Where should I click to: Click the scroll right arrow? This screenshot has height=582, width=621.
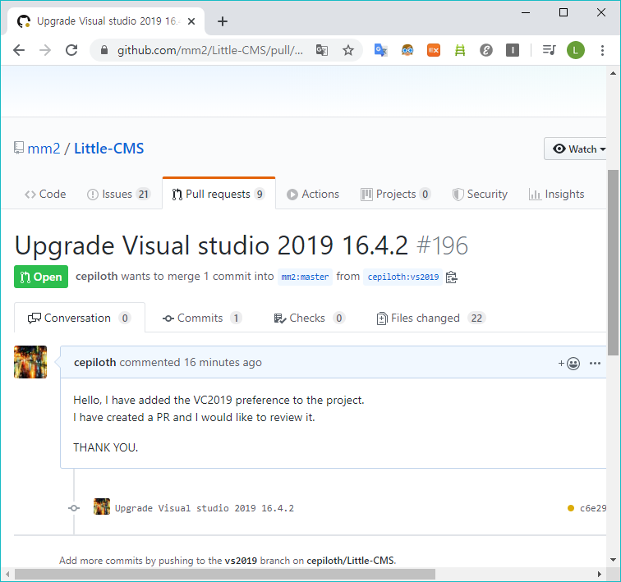(599, 574)
